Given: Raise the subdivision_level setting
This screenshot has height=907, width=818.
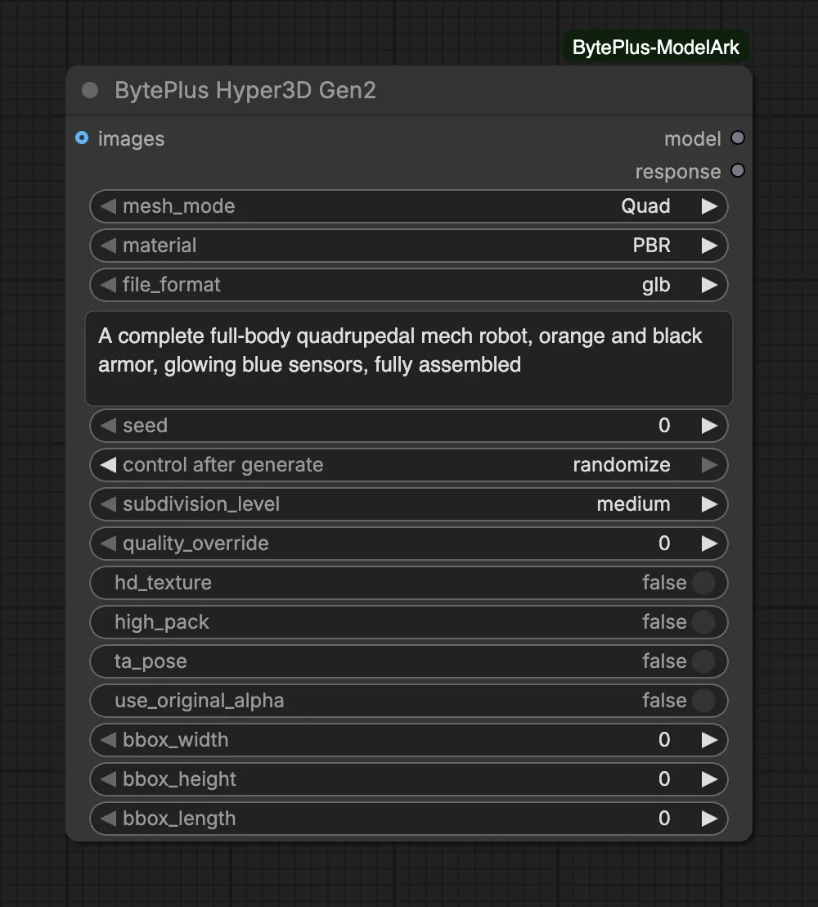Looking at the screenshot, I should pyautogui.click(x=709, y=504).
